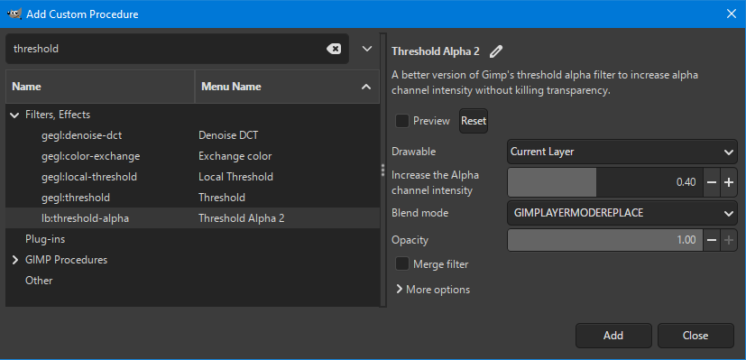Open the Blend mode dropdown

click(x=622, y=213)
